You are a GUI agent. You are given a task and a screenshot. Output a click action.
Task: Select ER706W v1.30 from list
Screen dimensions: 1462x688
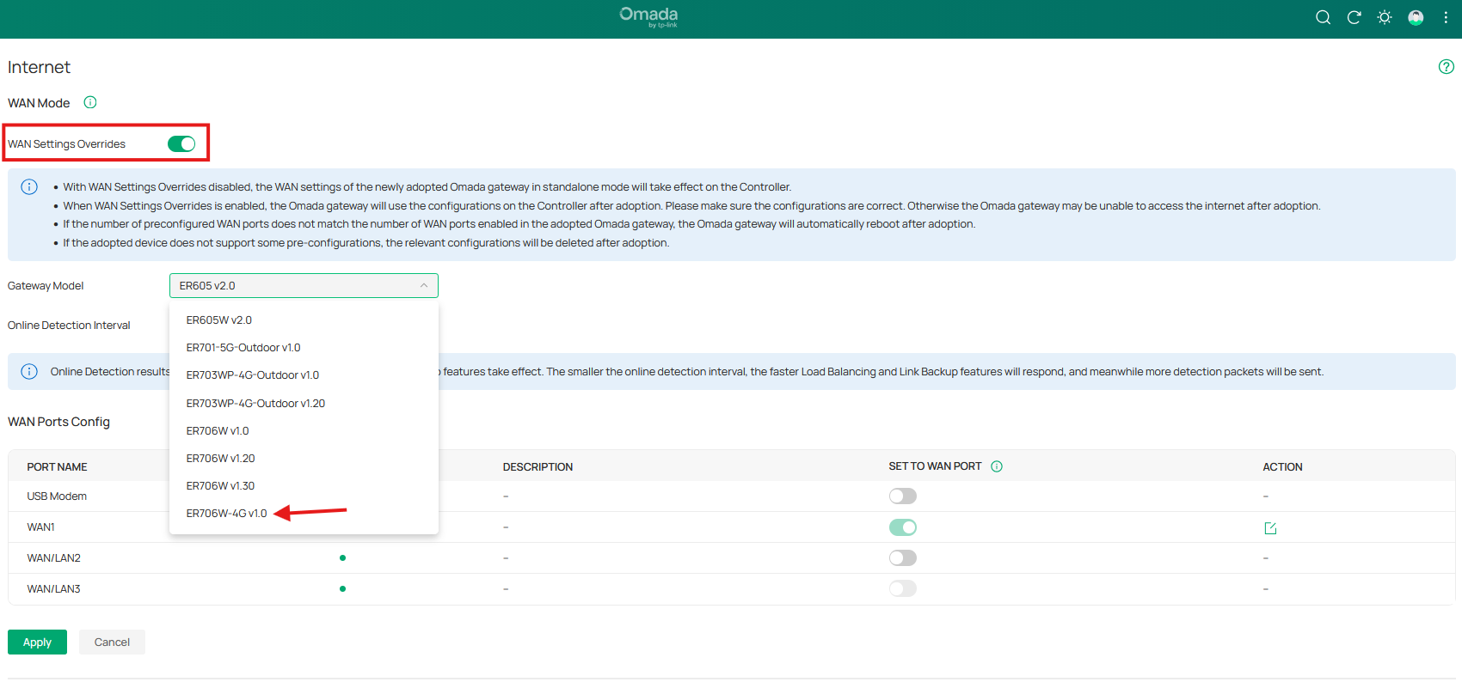(304, 486)
